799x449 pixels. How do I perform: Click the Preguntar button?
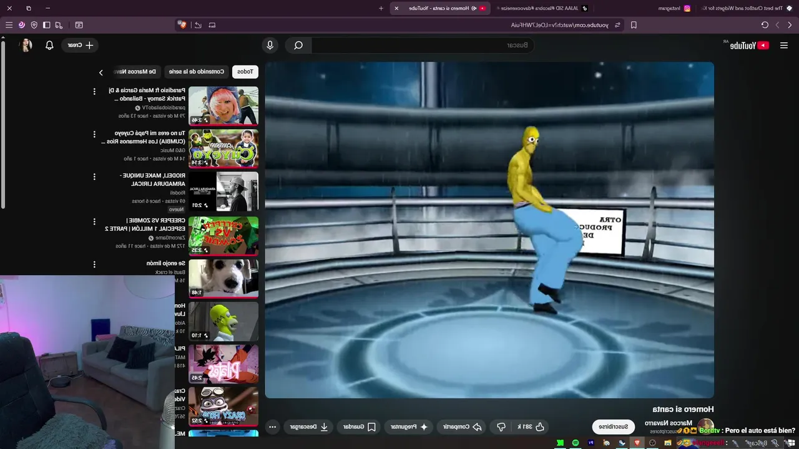point(409,427)
